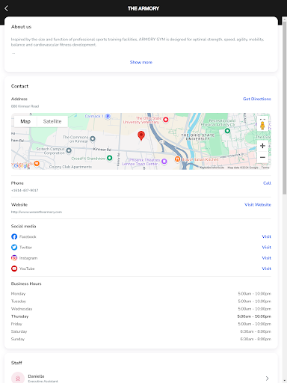
Task: Open Danielle's staff avatar
Action: (x=18, y=378)
